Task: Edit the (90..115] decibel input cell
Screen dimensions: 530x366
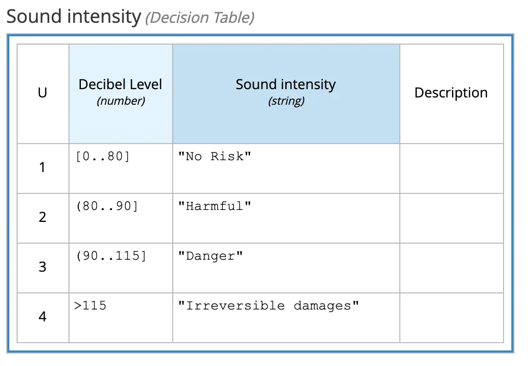Action: (121, 268)
